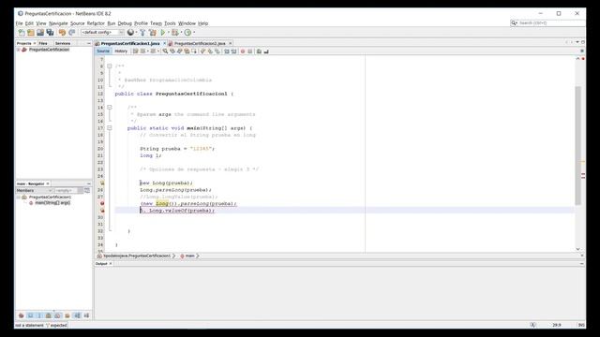The width and height of the screenshot is (600, 337).
Task: Minimize the Output panel
Action: point(581,264)
